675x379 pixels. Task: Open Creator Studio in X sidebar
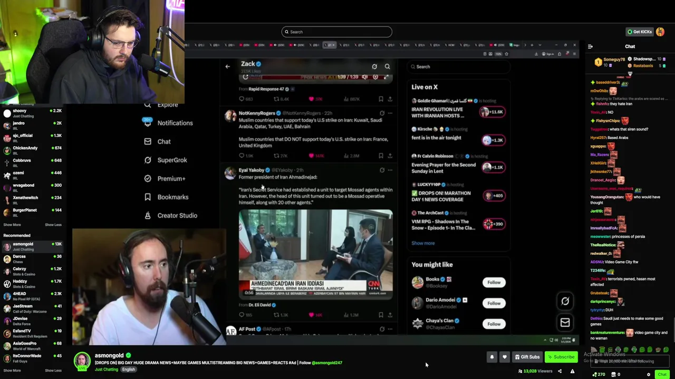point(170,215)
